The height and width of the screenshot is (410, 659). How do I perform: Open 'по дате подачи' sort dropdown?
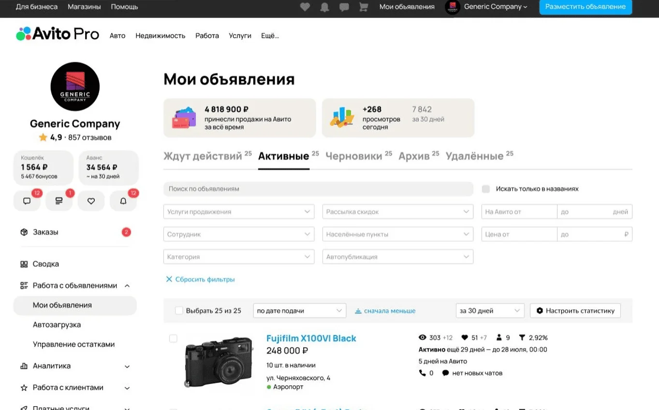[299, 311]
